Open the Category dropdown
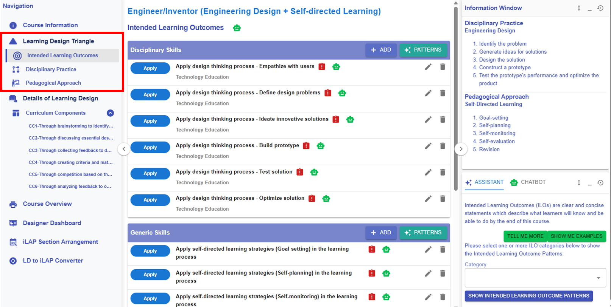The image size is (611, 307). 535,278
